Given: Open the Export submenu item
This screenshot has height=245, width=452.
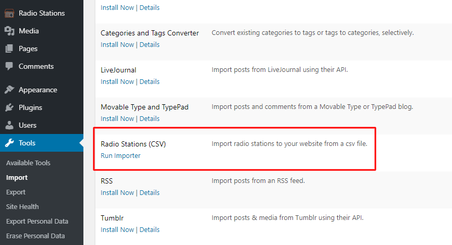Looking at the screenshot, I should (16, 192).
